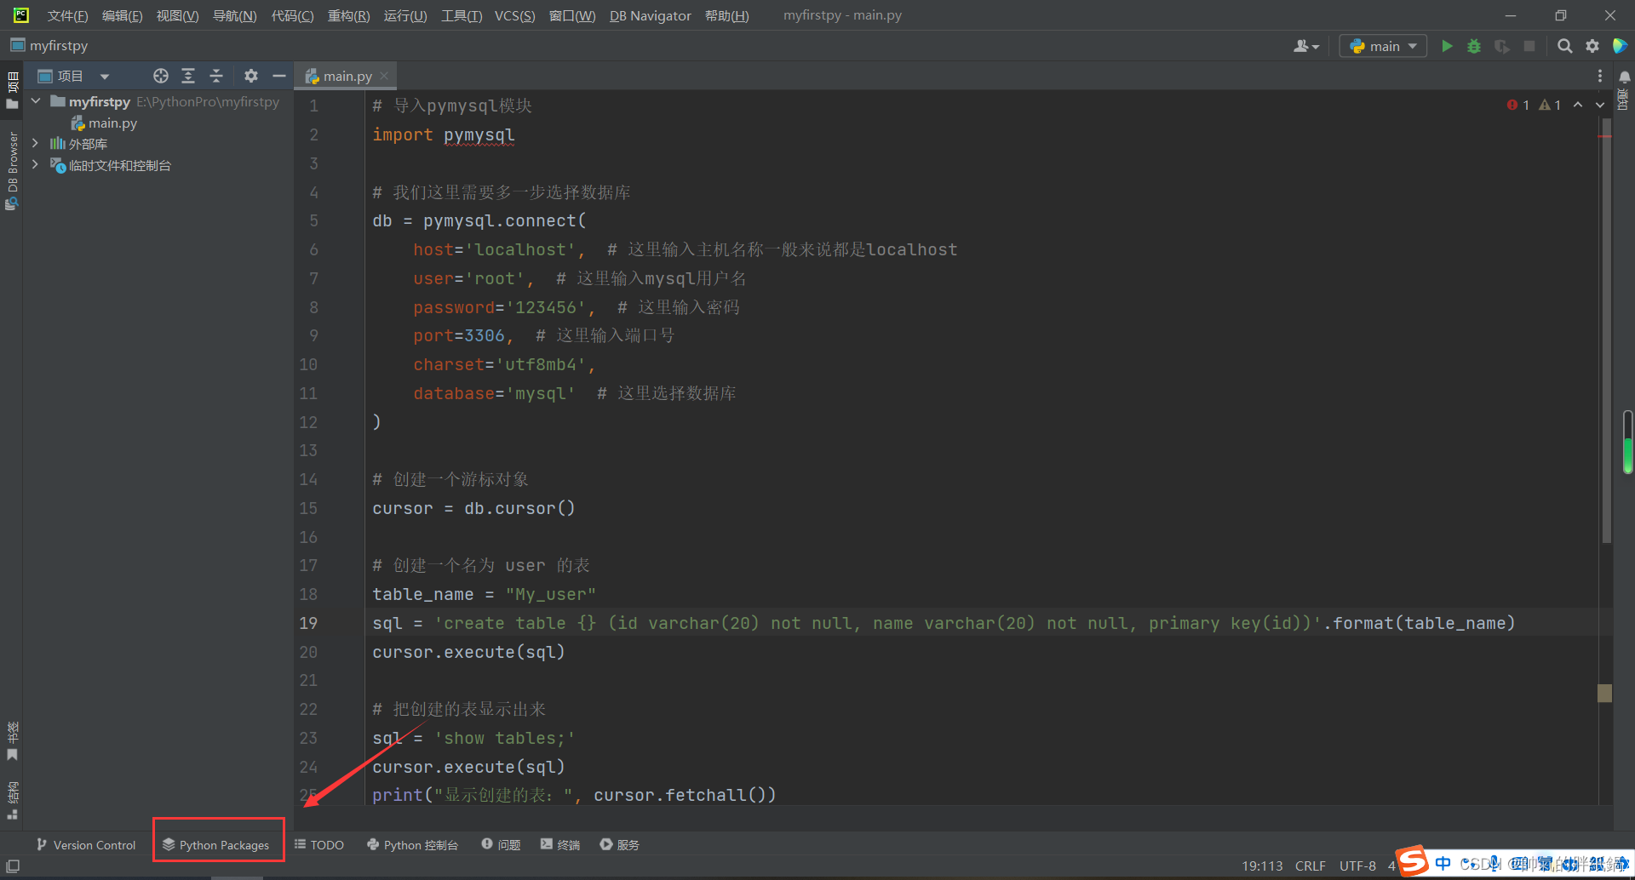Close the main.py editor tab
This screenshot has height=880, width=1635.
pyautogui.click(x=384, y=76)
